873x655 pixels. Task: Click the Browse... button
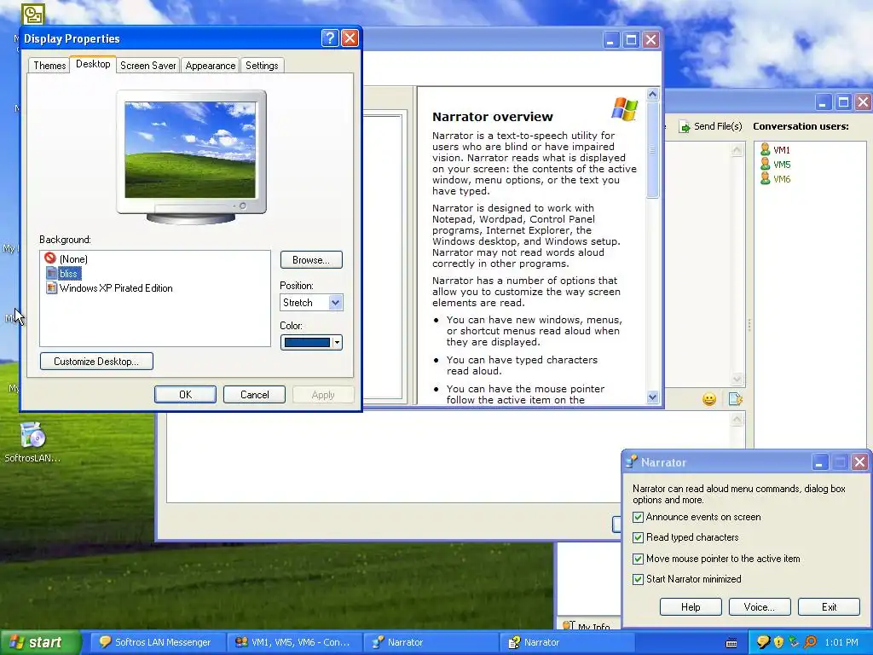point(311,259)
